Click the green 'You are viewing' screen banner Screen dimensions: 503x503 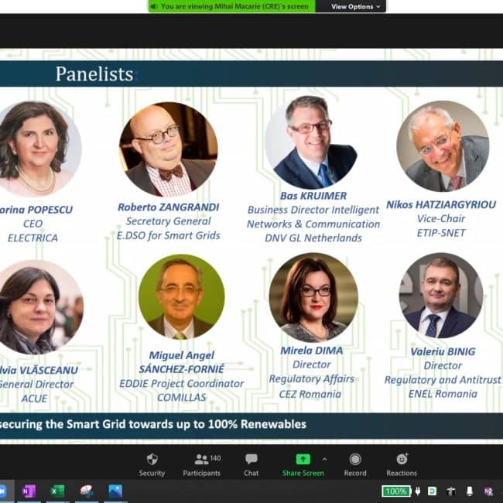tap(232, 6)
